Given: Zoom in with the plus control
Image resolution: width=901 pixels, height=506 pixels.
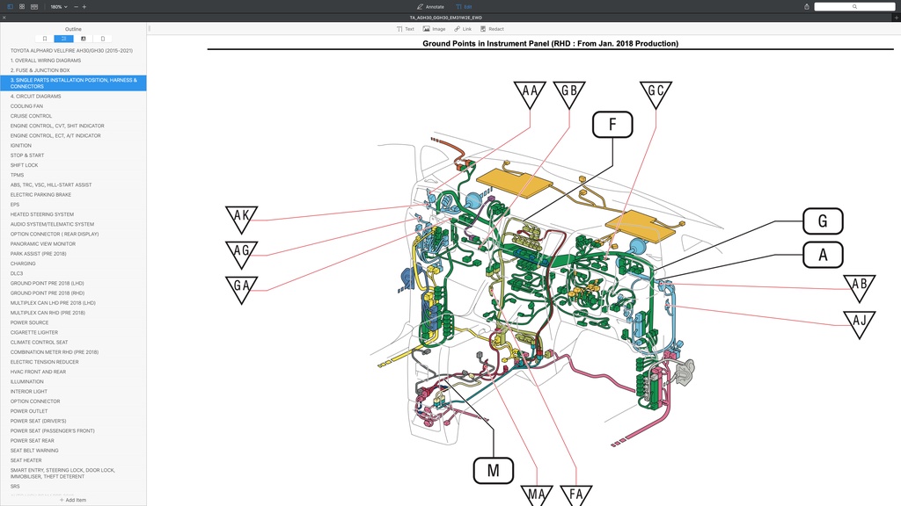Looking at the screenshot, I should [84, 7].
